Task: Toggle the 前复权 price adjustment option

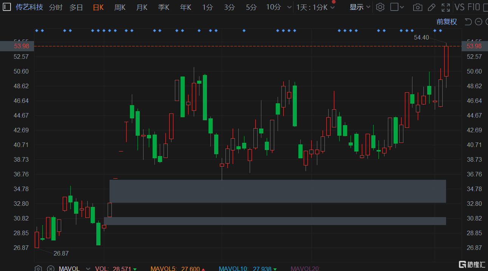Action: (446, 22)
